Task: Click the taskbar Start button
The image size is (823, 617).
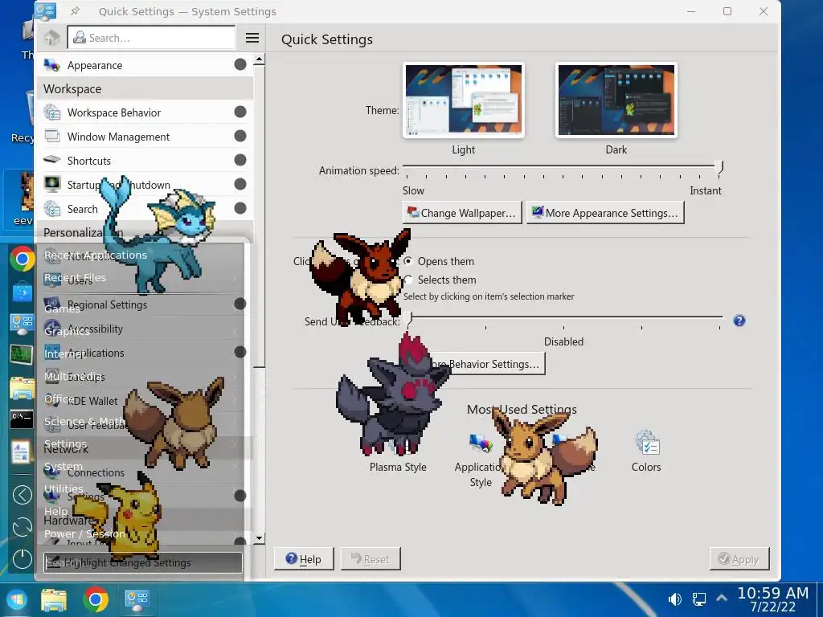Action: point(17,599)
